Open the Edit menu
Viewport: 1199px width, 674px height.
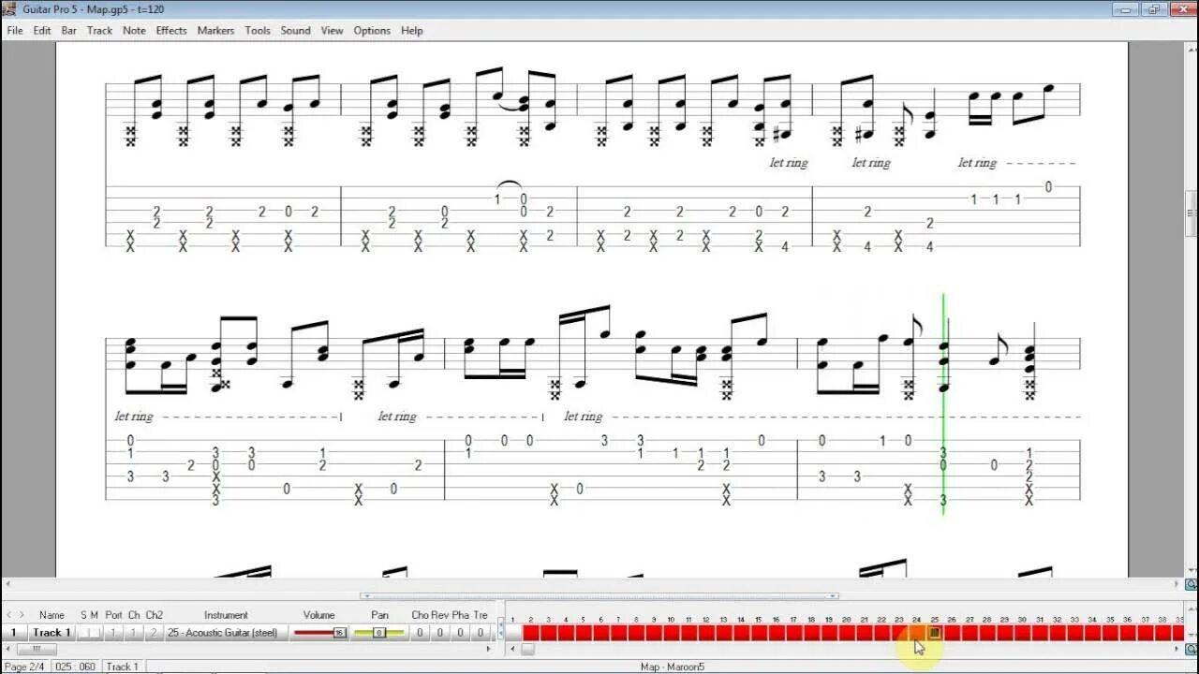[x=42, y=30]
